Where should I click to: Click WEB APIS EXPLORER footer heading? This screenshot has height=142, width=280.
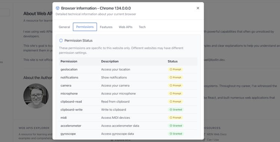click(x=34, y=128)
